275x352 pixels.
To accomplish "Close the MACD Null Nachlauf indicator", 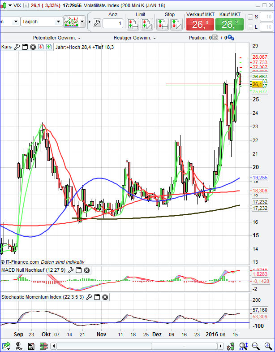I will click(86, 270).
